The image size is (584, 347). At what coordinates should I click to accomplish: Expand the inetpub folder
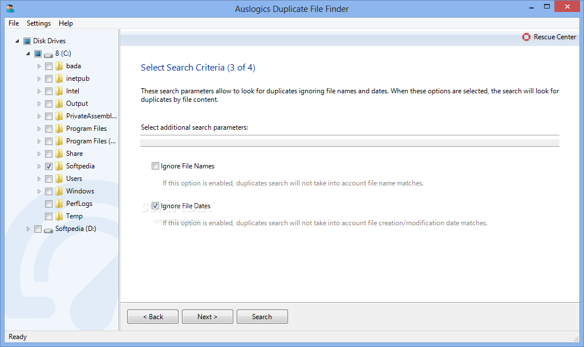coord(39,79)
